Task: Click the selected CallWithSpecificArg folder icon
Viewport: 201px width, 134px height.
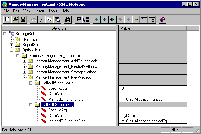Action: [x=37, y=105]
